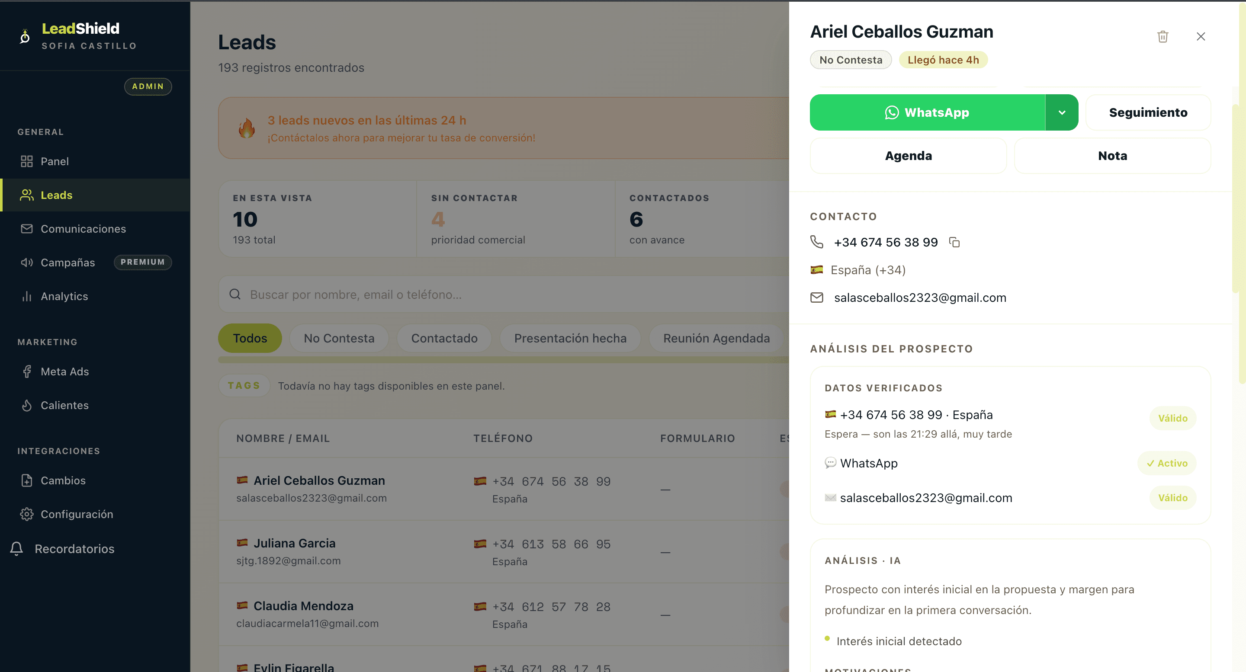Click the Meta Ads Facebook icon
Viewport: 1246px width, 672px height.
pyautogui.click(x=26, y=371)
